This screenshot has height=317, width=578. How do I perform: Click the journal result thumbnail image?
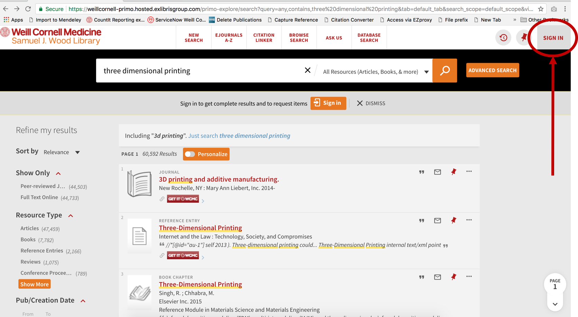(x=139, y=184)
